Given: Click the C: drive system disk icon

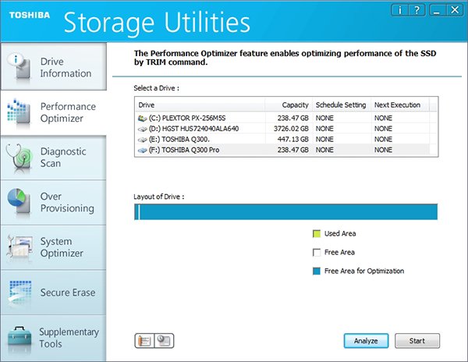Looking at the screenshot, I should 143,119.
